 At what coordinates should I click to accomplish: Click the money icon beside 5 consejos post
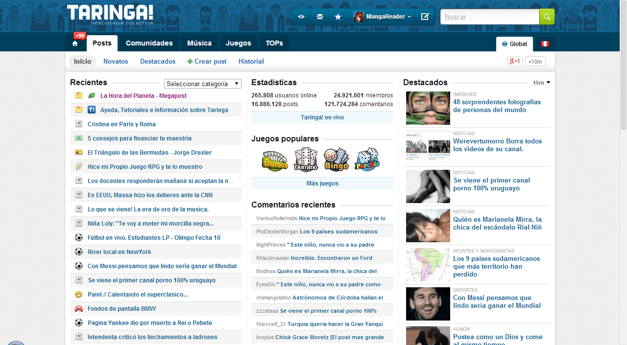pos(79,138)
